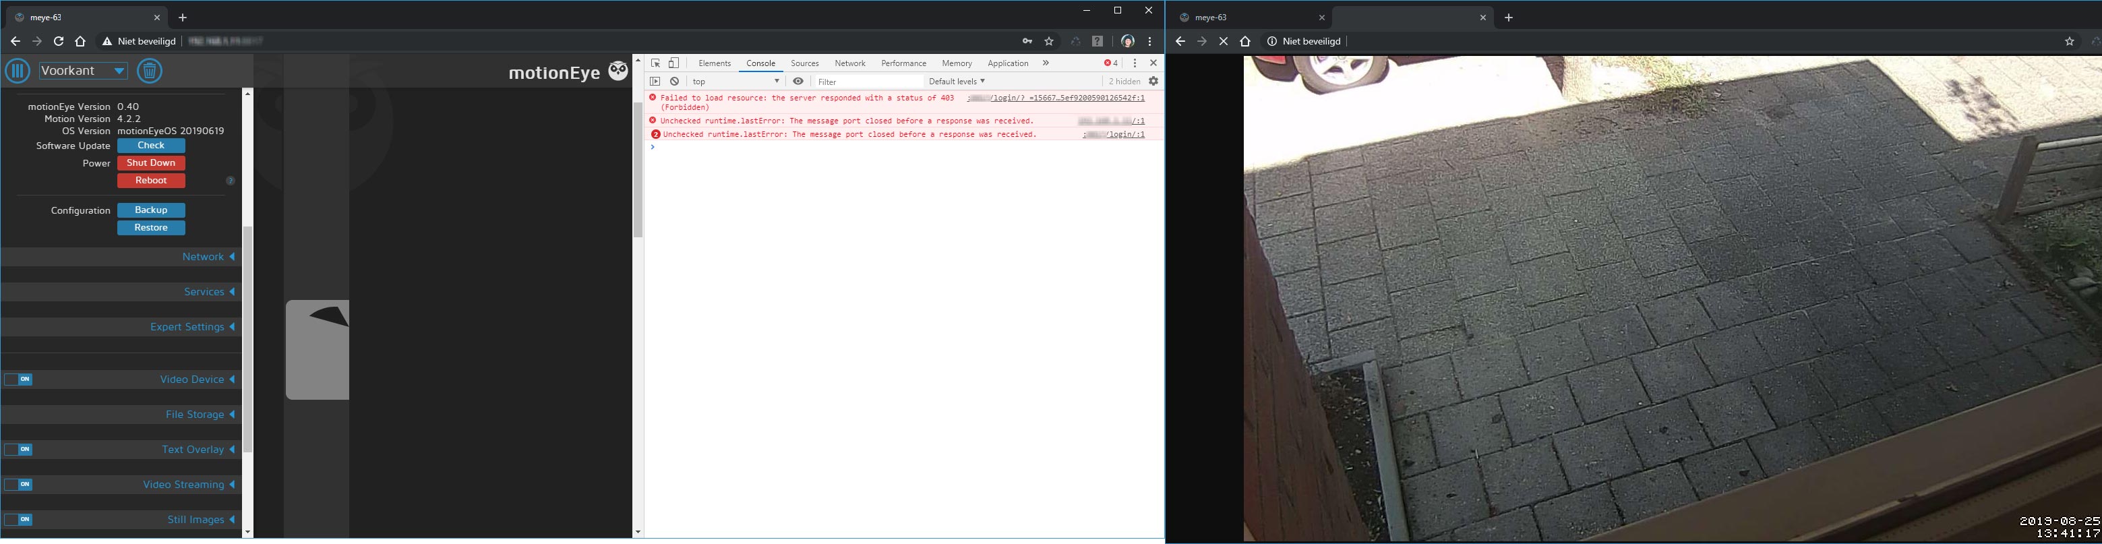Image resolution: width=2102 pixels, height=544 pixels.
Task: Toggle the Still Images ON switch
Action: [18, 520]
